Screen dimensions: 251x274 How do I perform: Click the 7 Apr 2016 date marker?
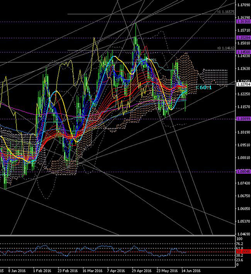(x=116, y=271)
